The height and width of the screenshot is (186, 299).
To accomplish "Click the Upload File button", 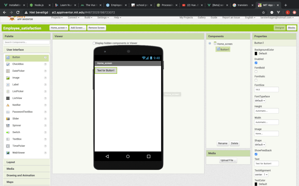I will [x=228, y=160].
